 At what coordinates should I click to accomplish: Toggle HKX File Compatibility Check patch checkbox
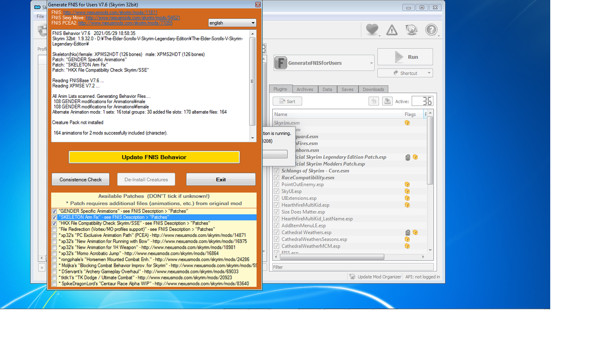54,223
